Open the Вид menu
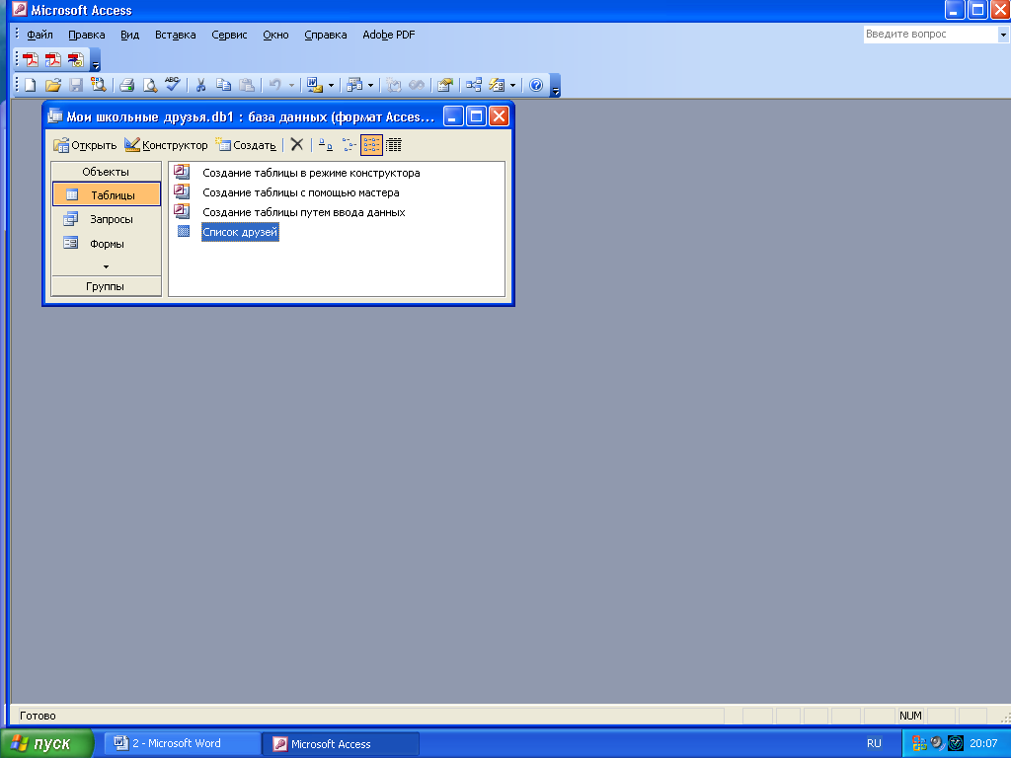The width and height of the screenshot is (1011, 758). (x=129, y=35)
